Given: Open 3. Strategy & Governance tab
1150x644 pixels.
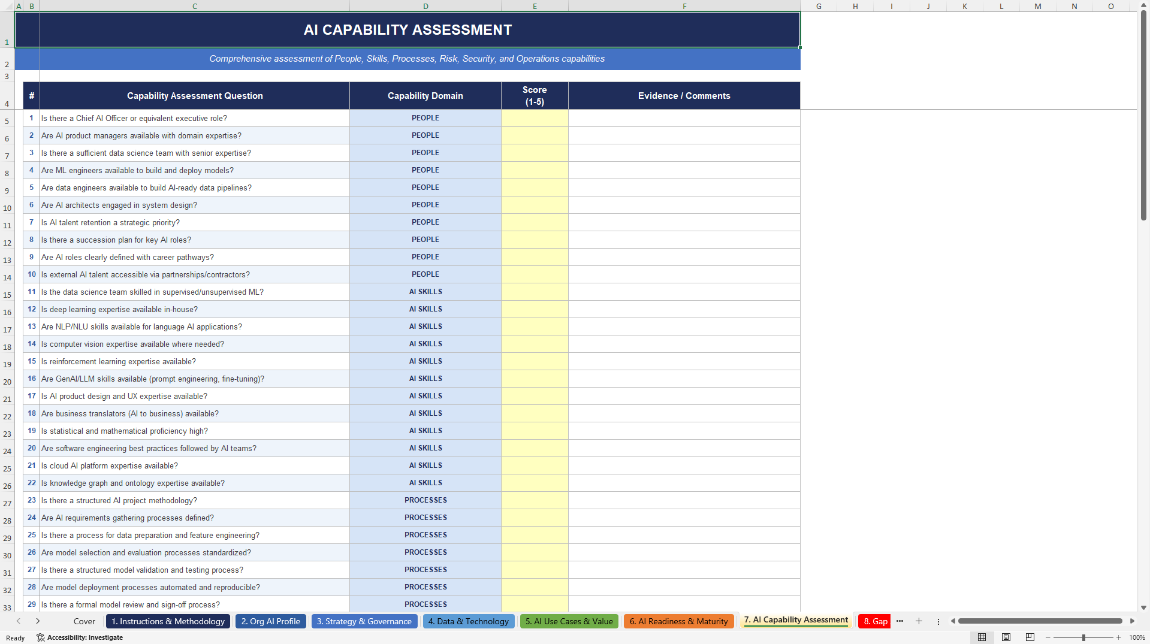Looking at the screenshot, I should (x=364, y=621).
